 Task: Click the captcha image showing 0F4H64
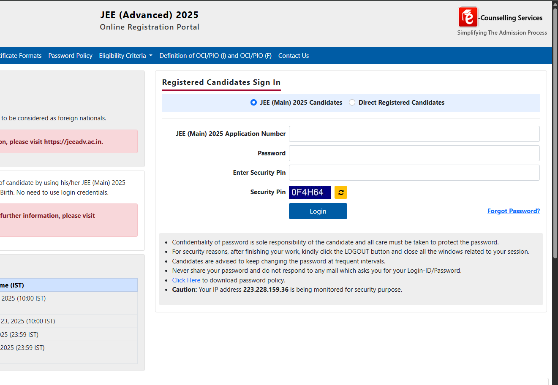[310, 192]
